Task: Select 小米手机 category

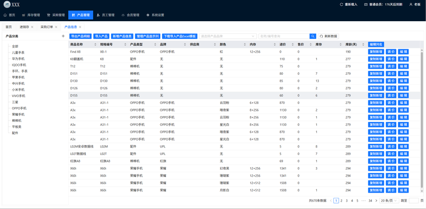Action: 18,90
